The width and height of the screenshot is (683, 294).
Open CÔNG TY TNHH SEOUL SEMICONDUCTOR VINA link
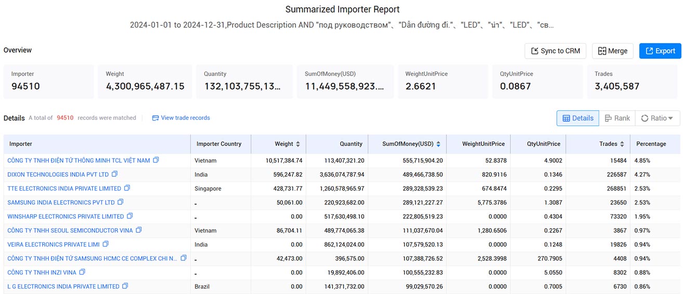pos(70,231)
